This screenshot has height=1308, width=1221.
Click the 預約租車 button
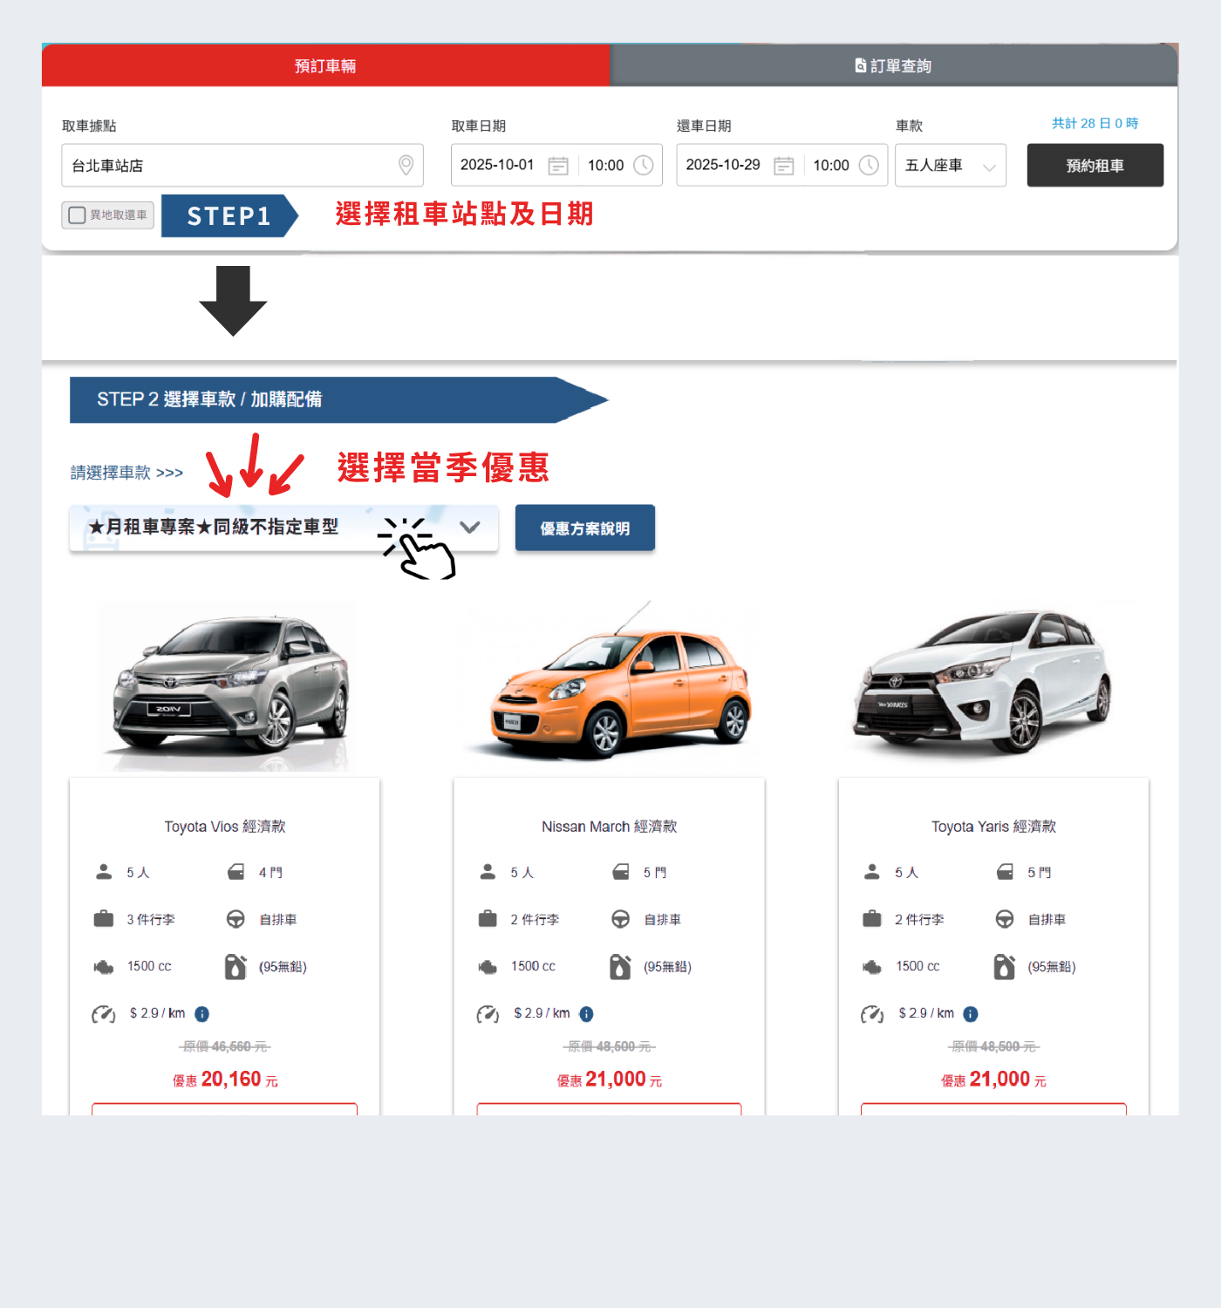(1095, 166)
